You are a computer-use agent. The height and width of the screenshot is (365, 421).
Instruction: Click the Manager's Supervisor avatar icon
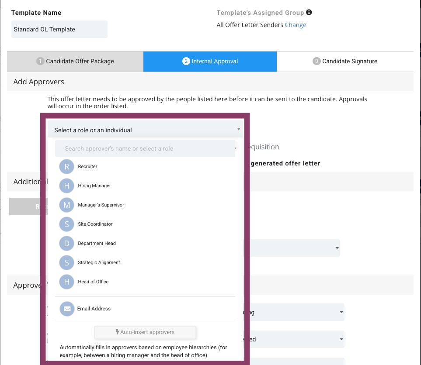click(x=66, y=205)
